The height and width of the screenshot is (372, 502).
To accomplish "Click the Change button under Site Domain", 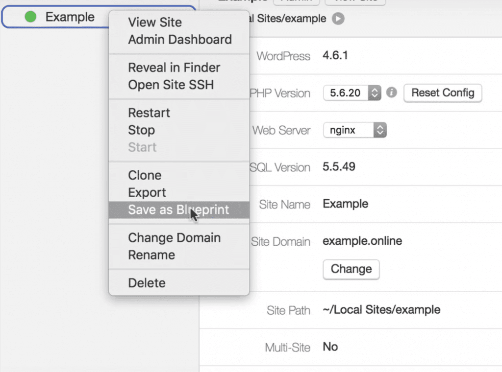I will (351, 269).
